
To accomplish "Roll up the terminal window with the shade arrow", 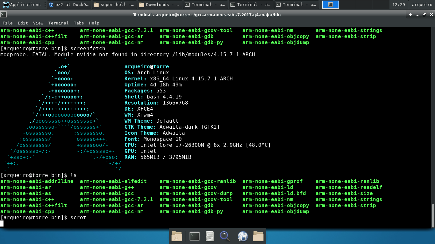I will pyautogui.click(x=410, y=15).
